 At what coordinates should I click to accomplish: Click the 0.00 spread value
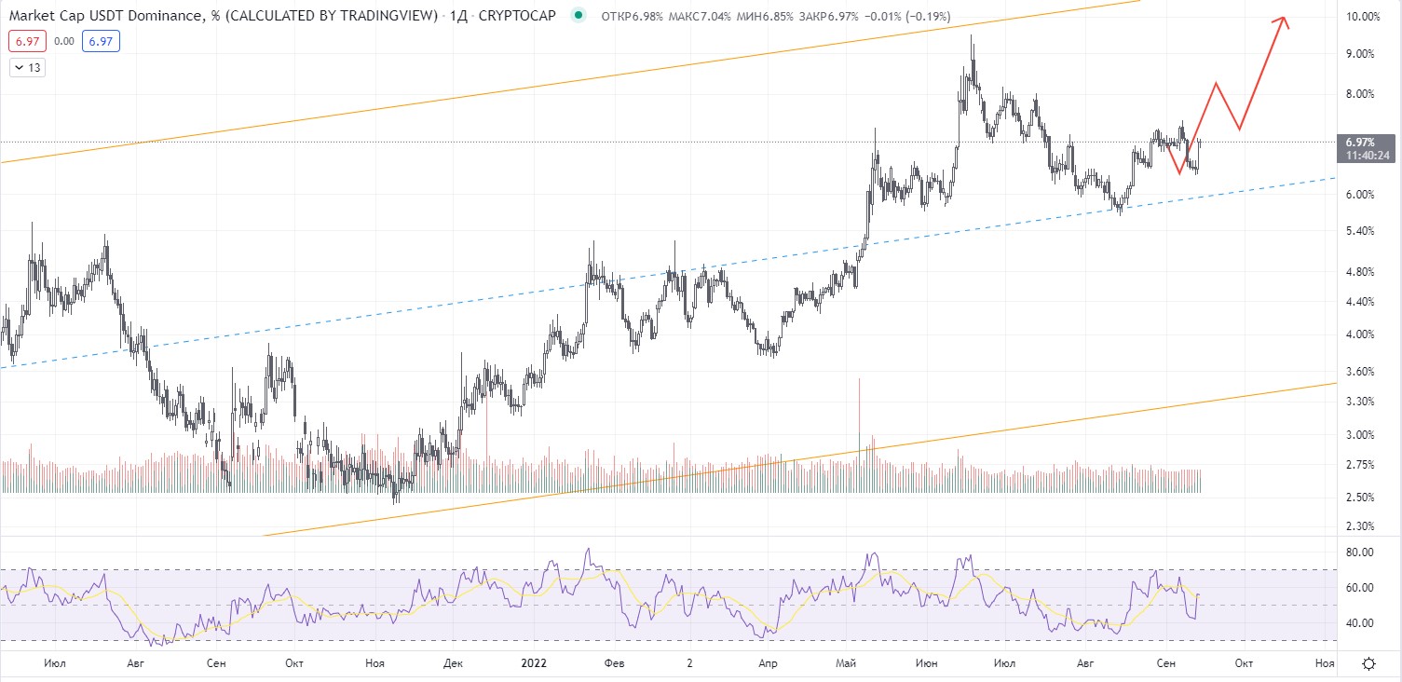pos(63,41)
